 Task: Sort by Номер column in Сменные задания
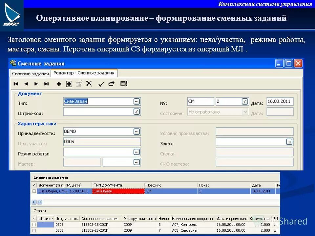tap(224, 185)
